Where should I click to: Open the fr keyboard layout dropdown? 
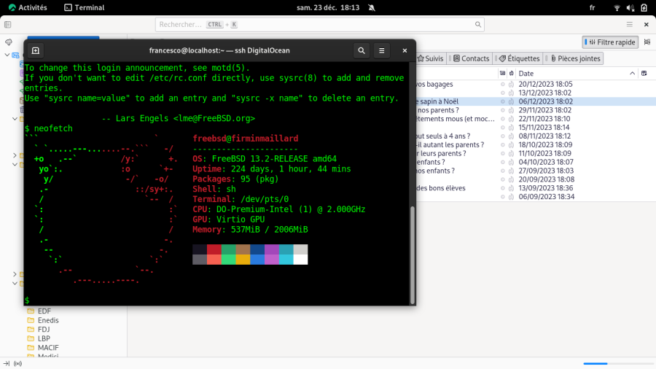click(x=592, y=7)
